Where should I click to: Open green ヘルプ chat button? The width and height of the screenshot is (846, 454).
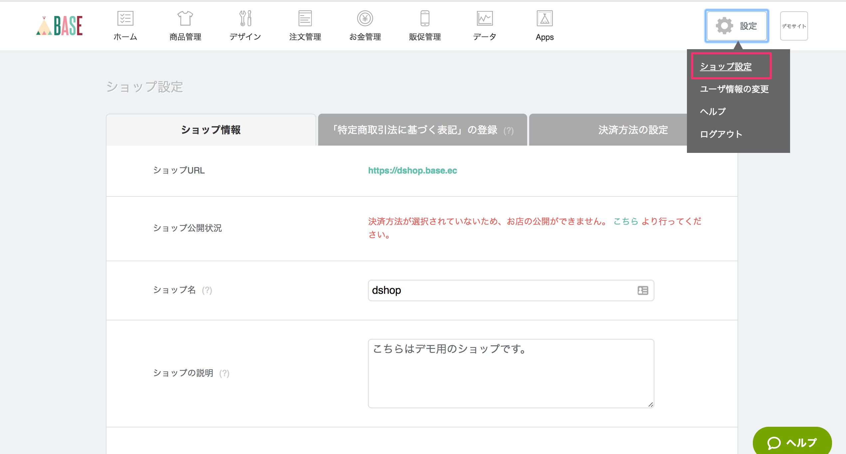(x=792, y=442)
